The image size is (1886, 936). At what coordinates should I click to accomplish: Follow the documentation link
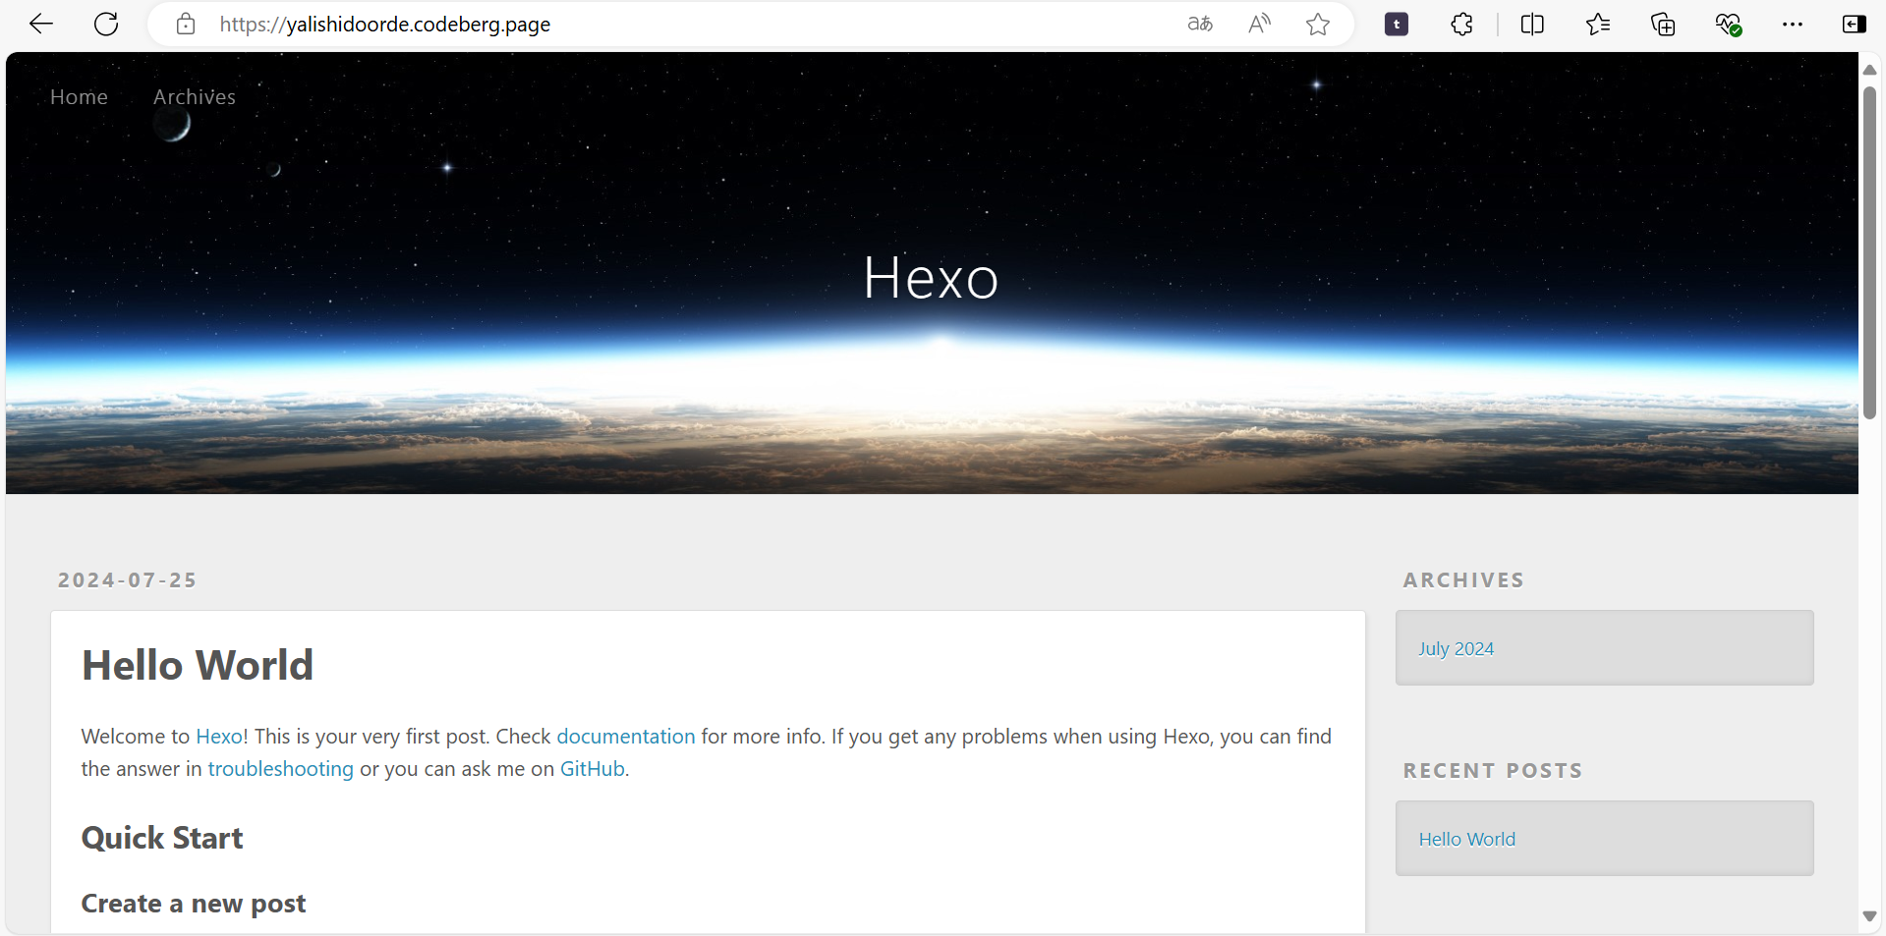[625, 737]
